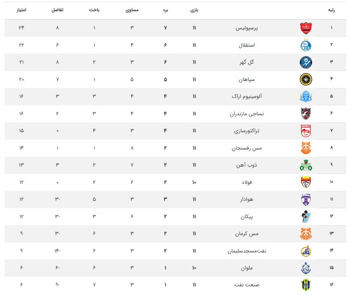Click the Sanat Naft club logo
The image size is (348, 295).
pyautogui.click(x=306, y=285)
